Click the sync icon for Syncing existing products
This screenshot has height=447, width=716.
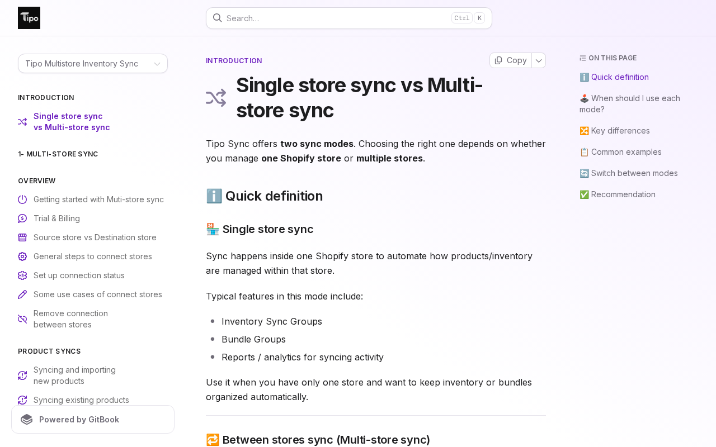tap(22, 400)
